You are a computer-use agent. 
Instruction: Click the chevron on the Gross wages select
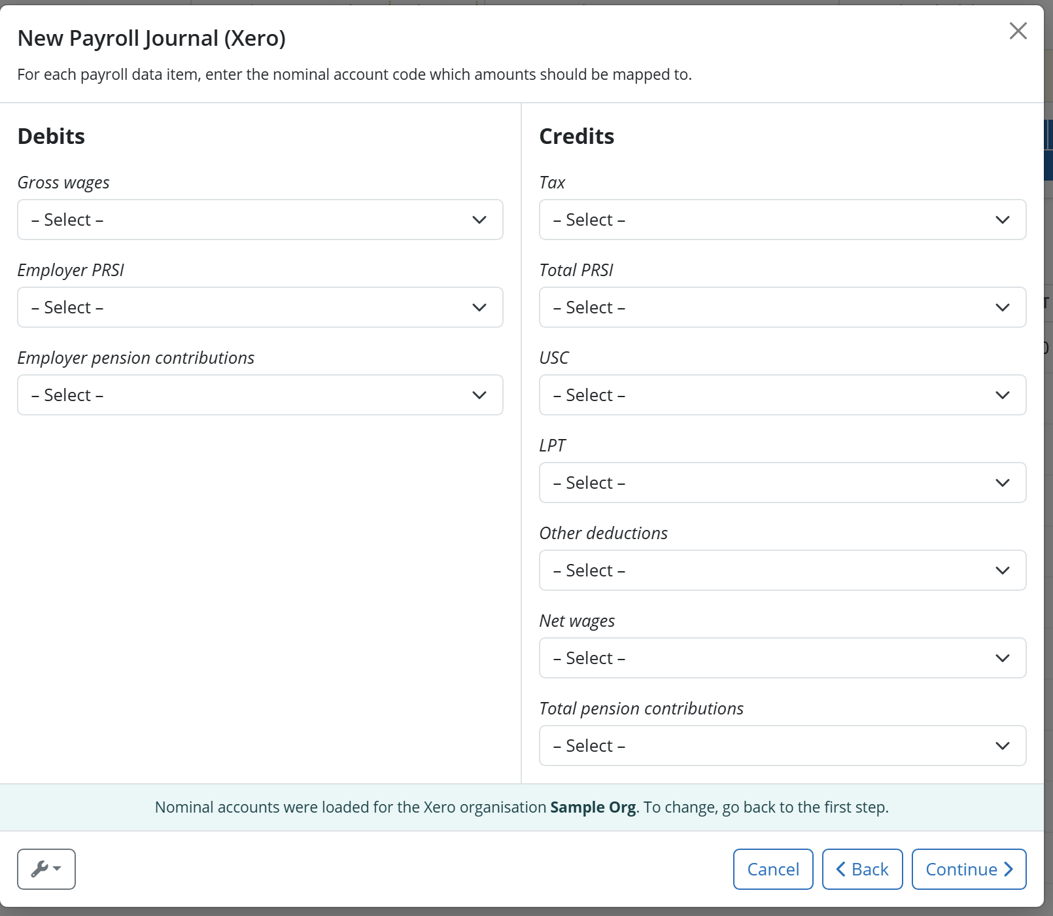click(479, 220)
